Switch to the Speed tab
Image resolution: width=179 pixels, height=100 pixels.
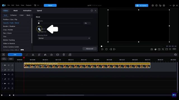(39, 11)
